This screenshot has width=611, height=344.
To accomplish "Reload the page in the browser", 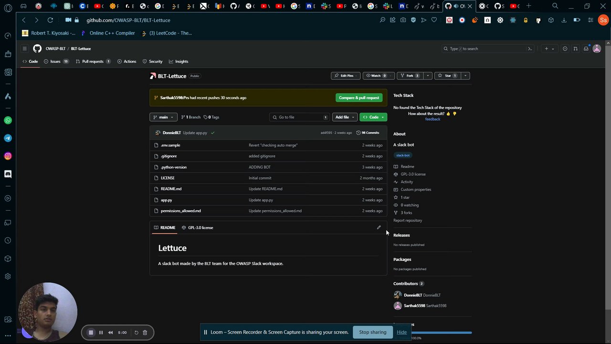I will coord(50,20).
